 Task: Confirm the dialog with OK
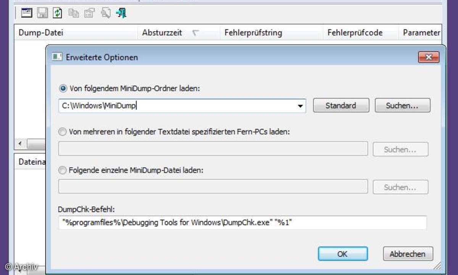tap(342, 254)
